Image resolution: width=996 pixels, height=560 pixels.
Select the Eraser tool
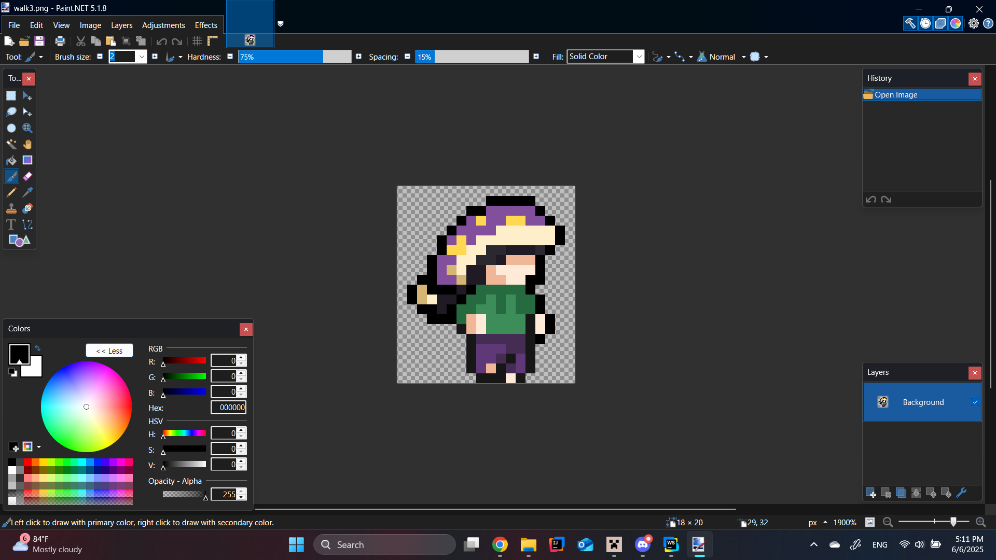coord(27,176)
